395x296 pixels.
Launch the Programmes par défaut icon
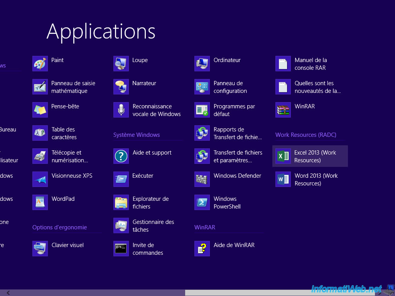tap(202, 110)
